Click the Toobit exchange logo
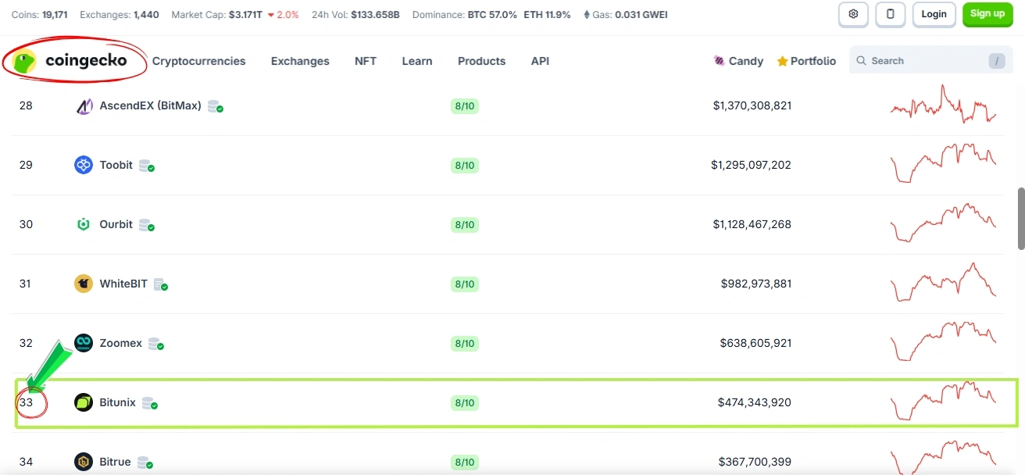The width and height of the screenshot is (1025, 475). pyautogui.click(x=84, y=165)
